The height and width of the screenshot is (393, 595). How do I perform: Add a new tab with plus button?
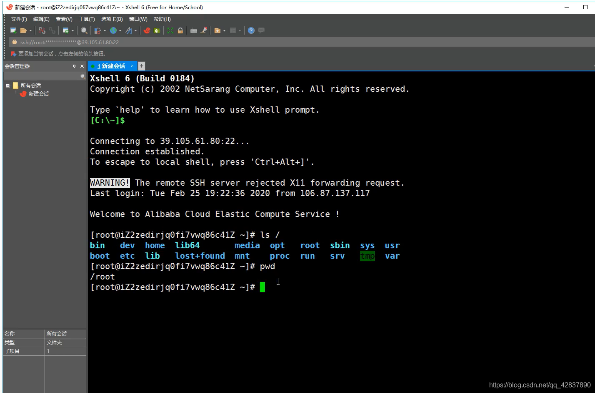click(x=142, y=66)
